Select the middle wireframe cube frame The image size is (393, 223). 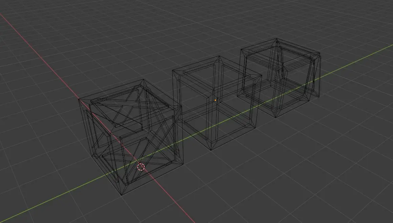(217, 103)
